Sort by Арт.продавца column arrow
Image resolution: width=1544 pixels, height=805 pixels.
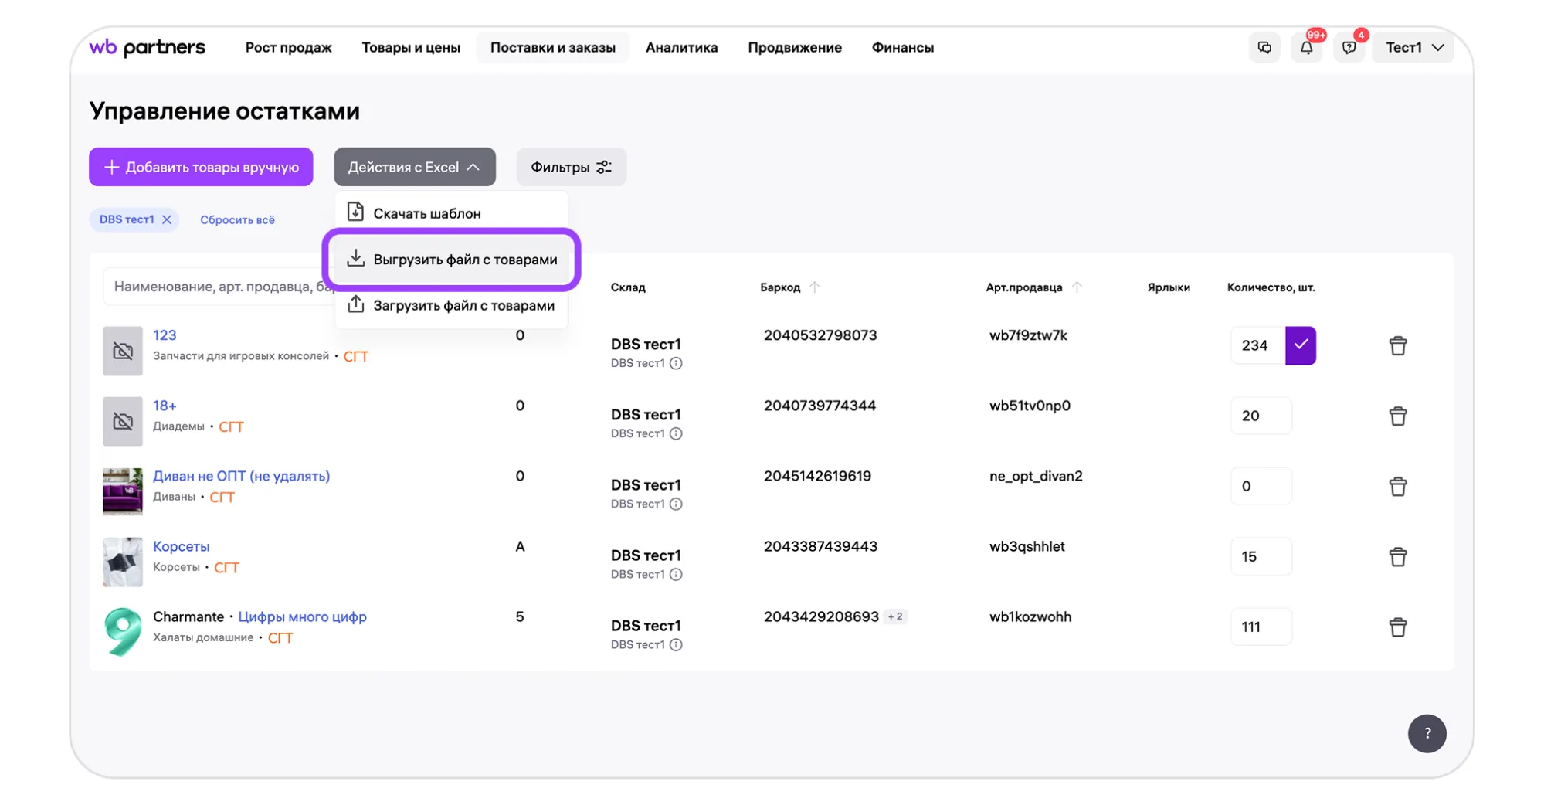pos(1077,287)
